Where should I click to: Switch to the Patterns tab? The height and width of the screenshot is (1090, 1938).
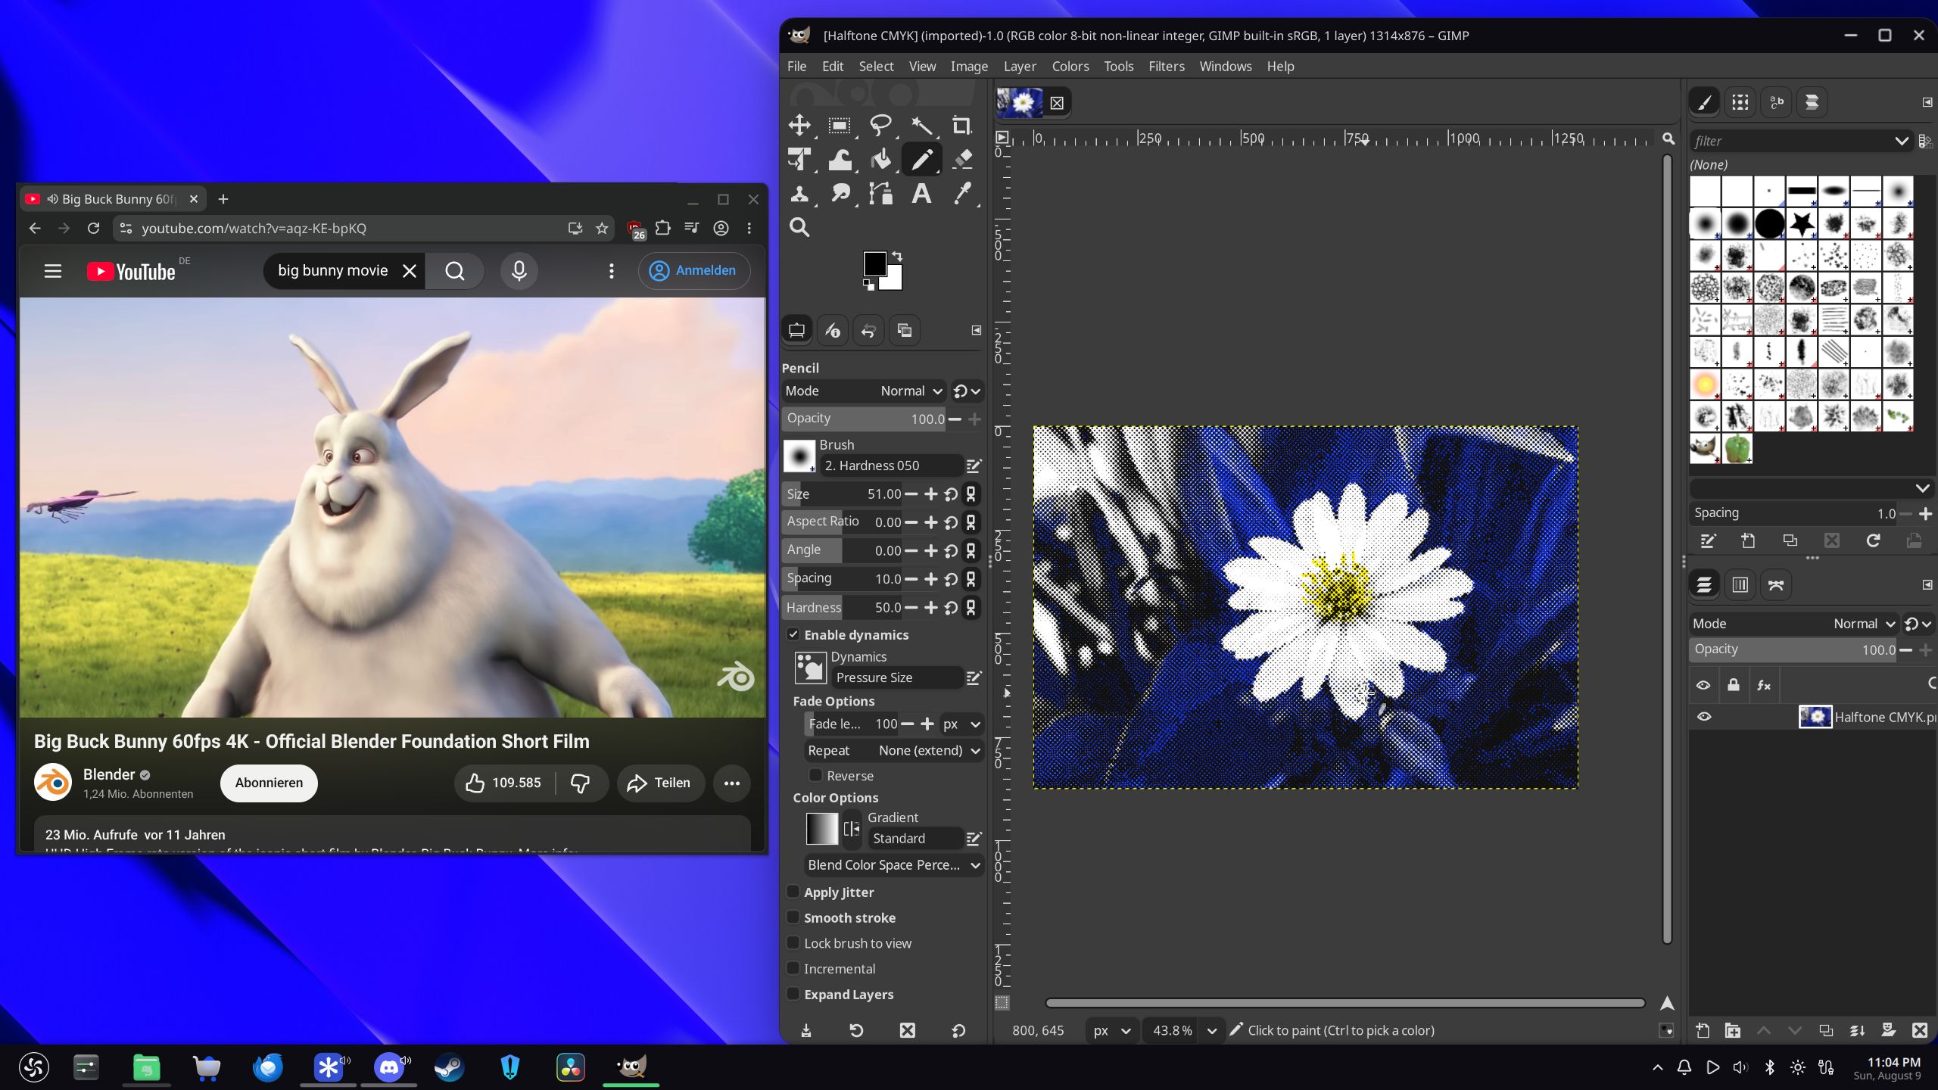(x=1740, y=102)
